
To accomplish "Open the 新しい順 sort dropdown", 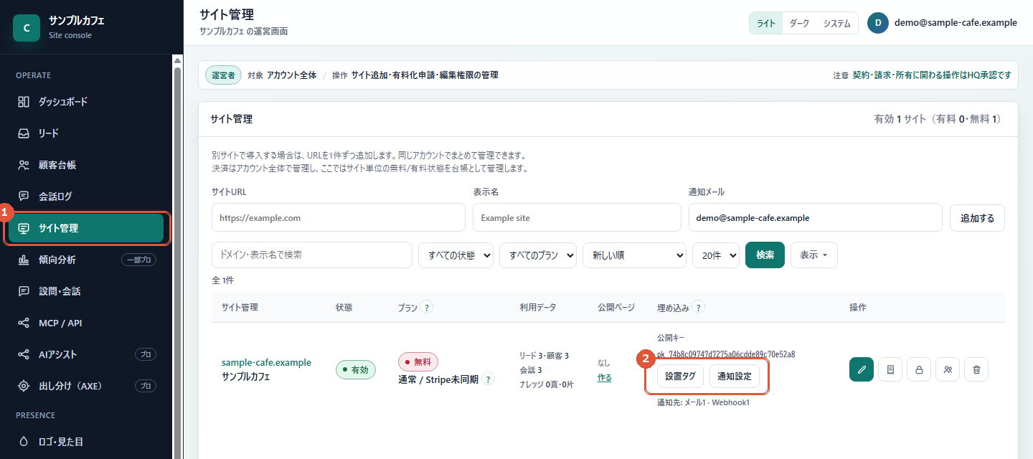I will coord(634,255).
